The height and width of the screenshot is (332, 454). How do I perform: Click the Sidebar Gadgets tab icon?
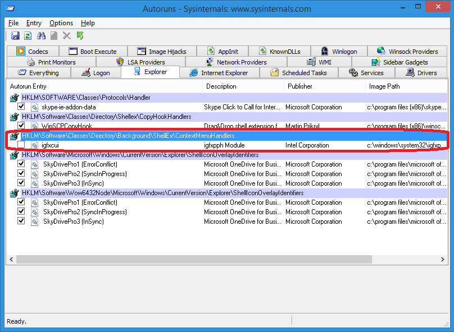click(376, 62)
